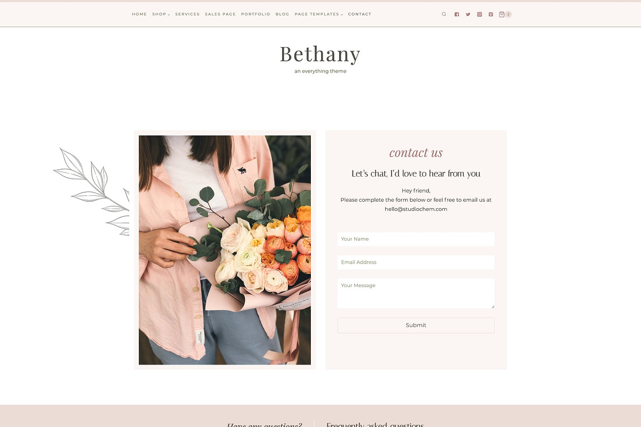The height and width of the screenshot is (427, 641).
Task: Open the Twitter bird icon
Action: pyautogui.click(x=468, y=14)
